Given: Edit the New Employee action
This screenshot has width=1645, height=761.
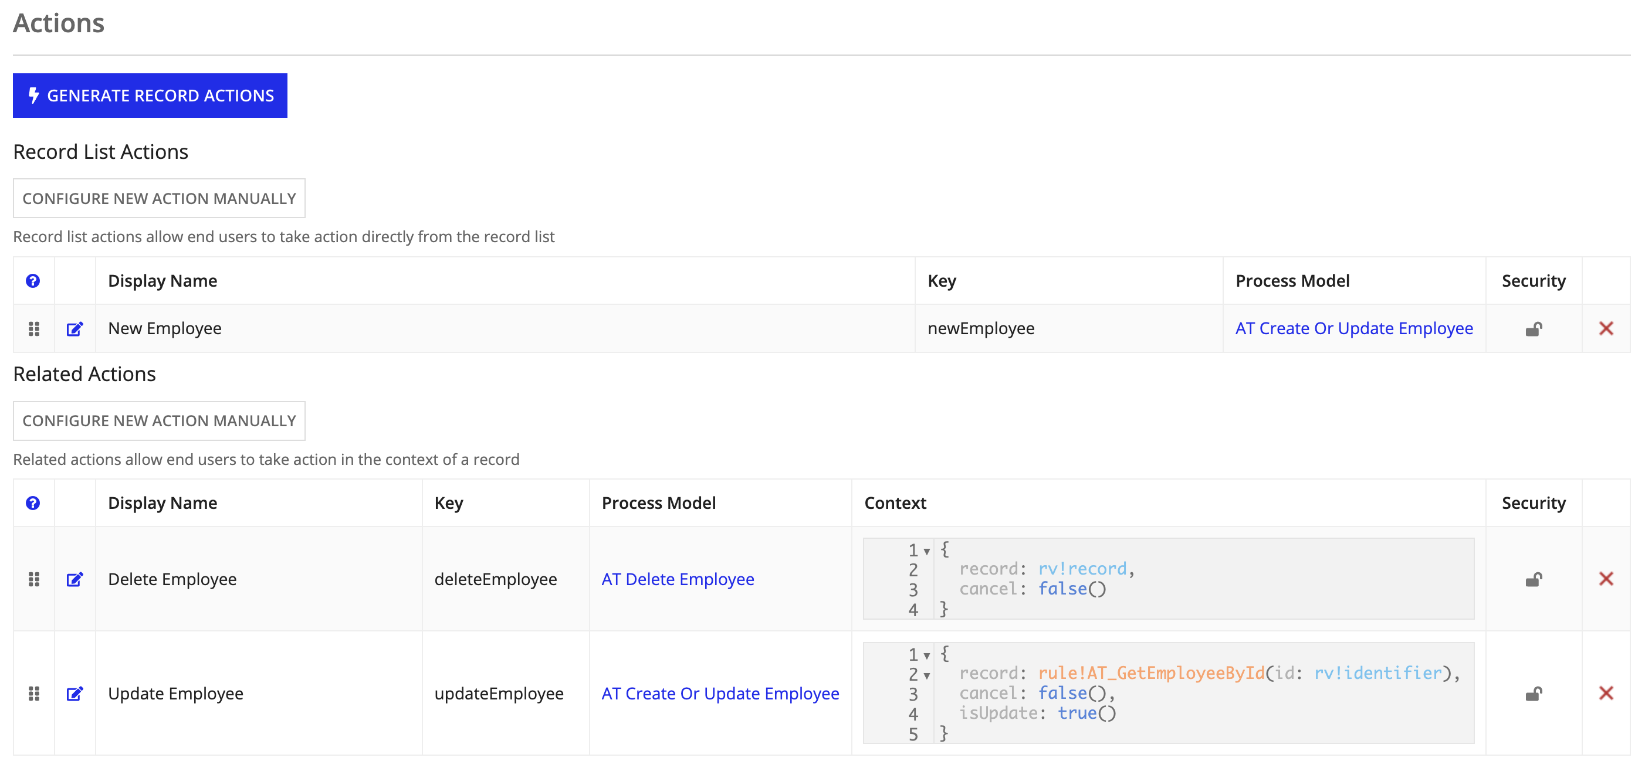Looking at the screenshot, I should click(75, 329).
